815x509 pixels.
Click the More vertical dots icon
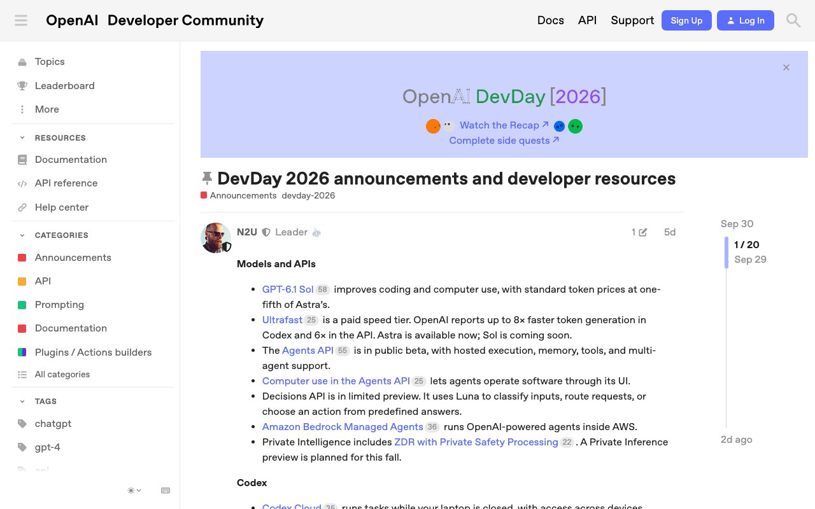click(x=22, y=109)
